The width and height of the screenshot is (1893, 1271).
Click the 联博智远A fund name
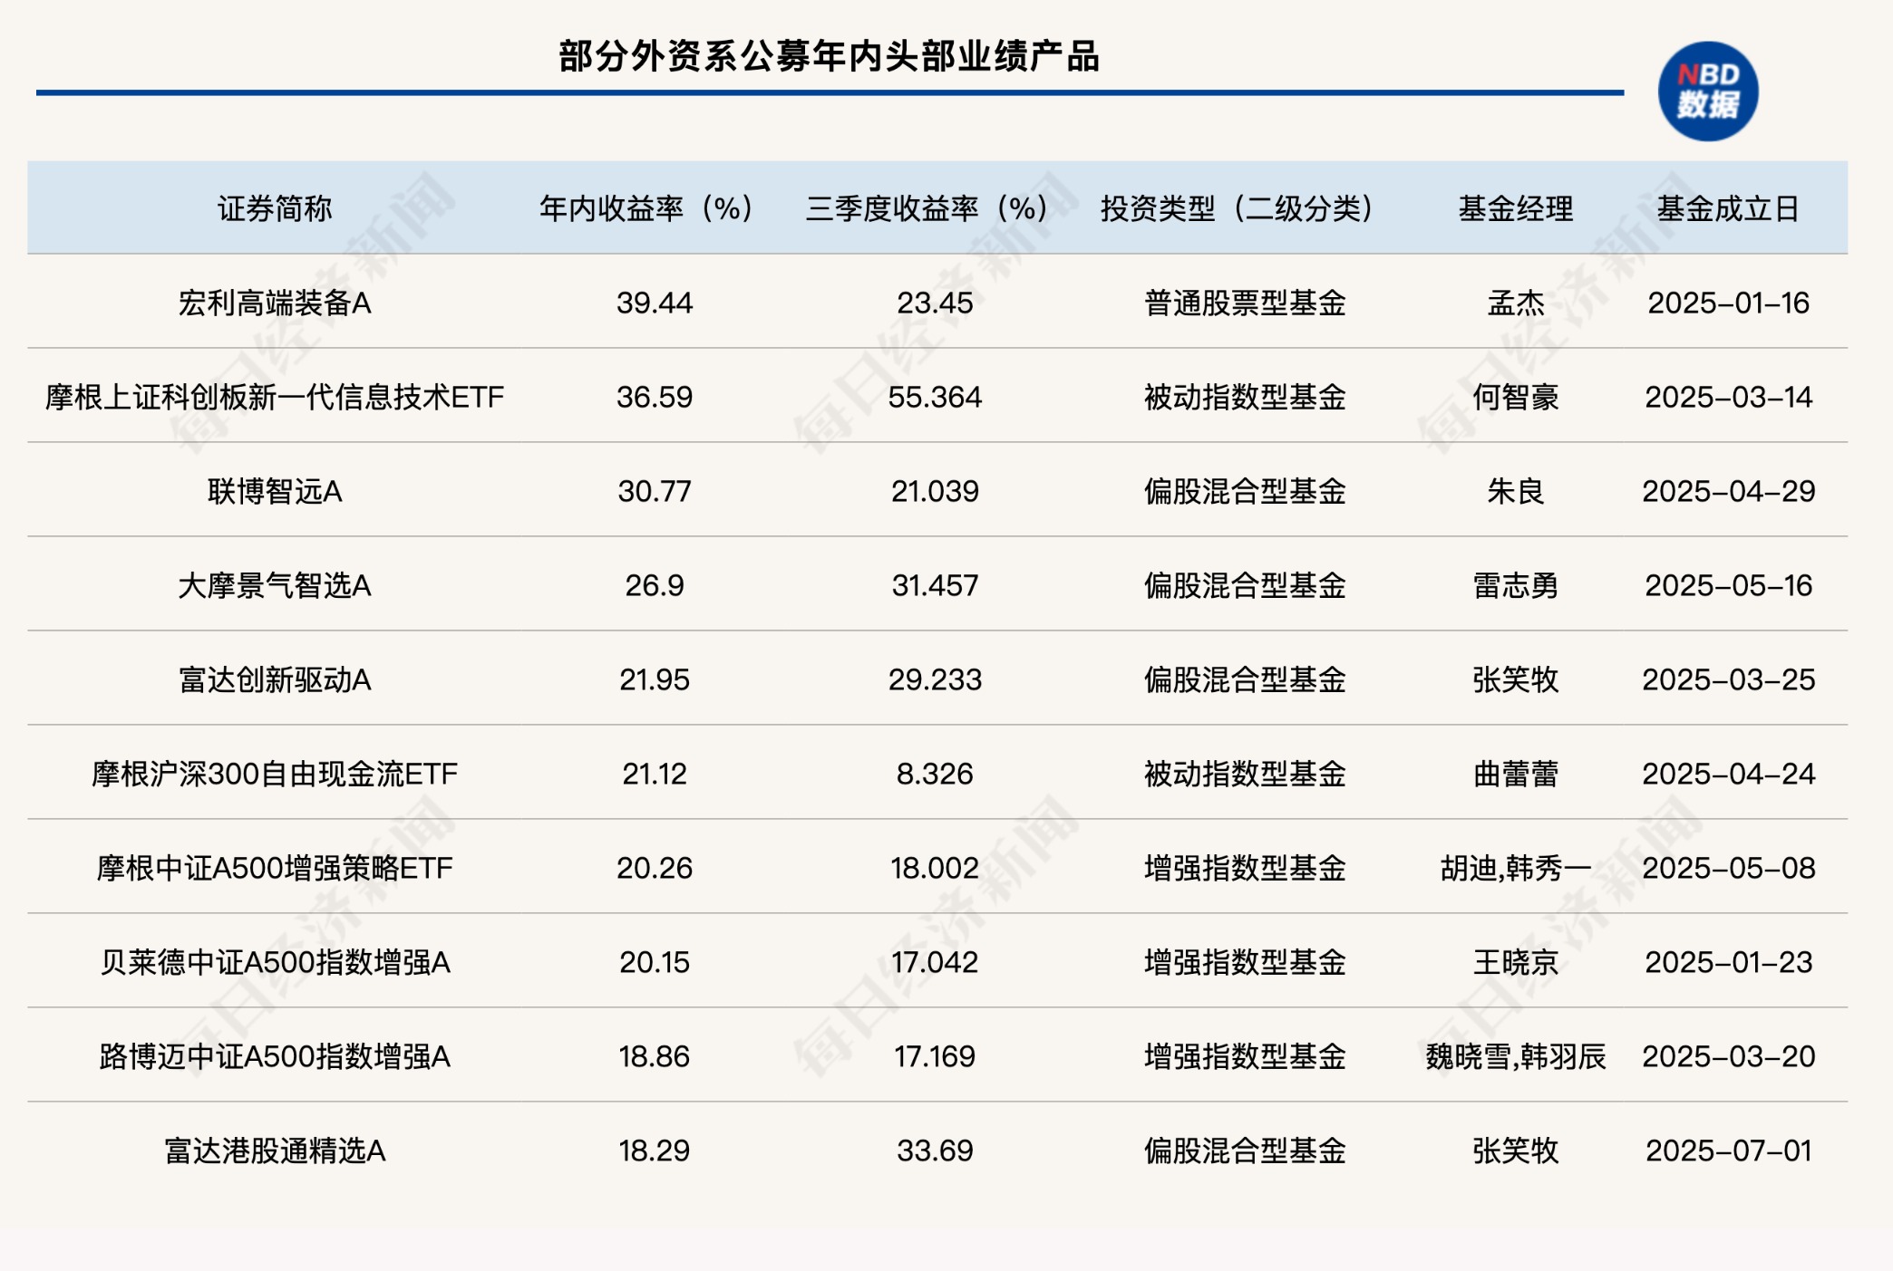click(275, 491)
